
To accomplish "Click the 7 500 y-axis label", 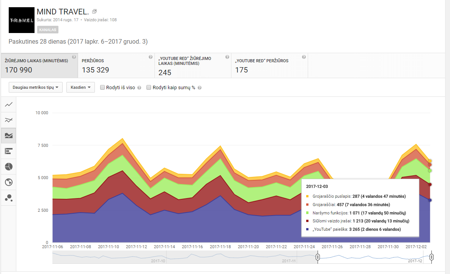I will (43, 145).
